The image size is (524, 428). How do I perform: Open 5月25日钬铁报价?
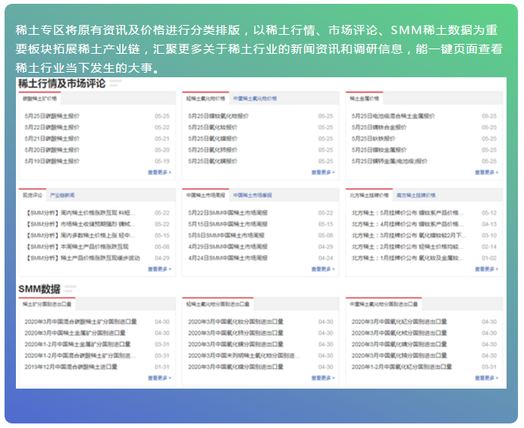point(373,139)
